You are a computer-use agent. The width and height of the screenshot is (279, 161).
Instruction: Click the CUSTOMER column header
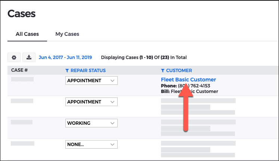pos(179,71)
